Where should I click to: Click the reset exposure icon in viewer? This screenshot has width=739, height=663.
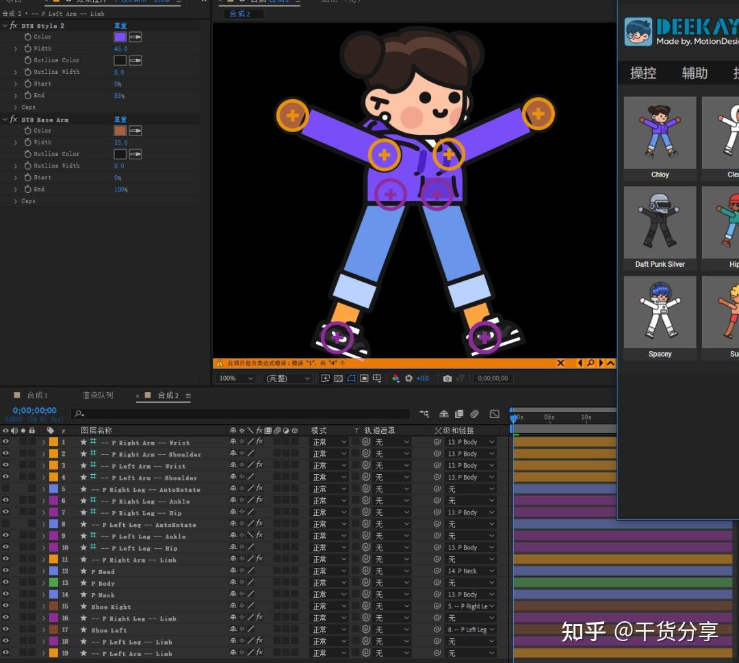(x=409, y=378)
